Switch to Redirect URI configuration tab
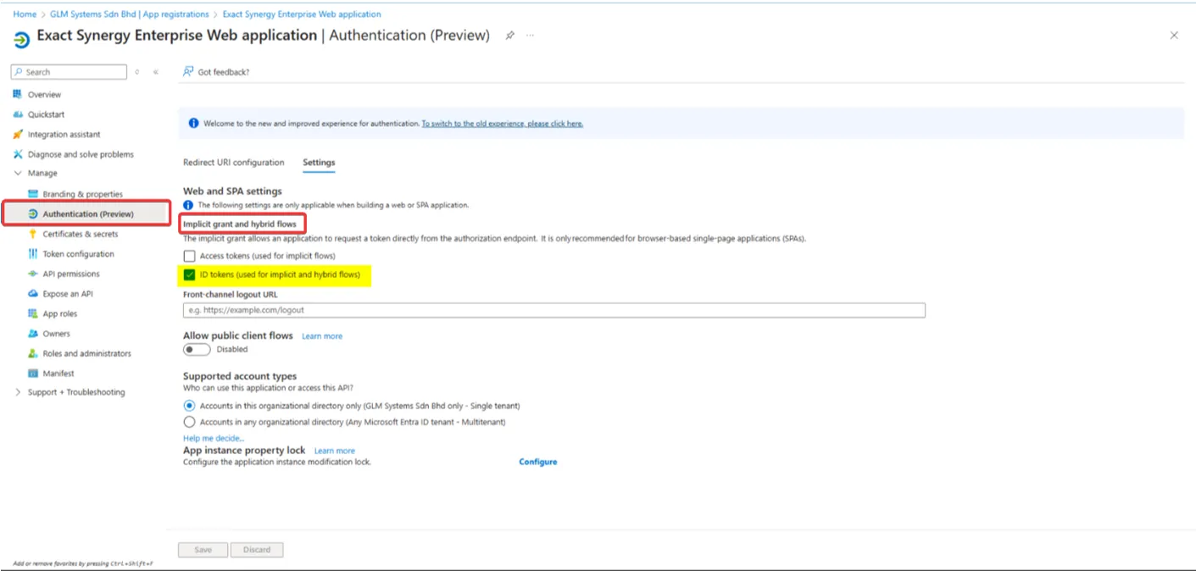 click(233, 163)
